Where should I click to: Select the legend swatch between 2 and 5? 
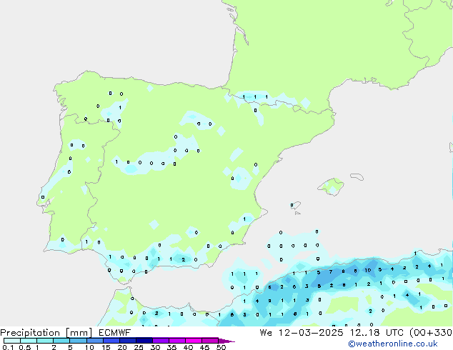61,341
